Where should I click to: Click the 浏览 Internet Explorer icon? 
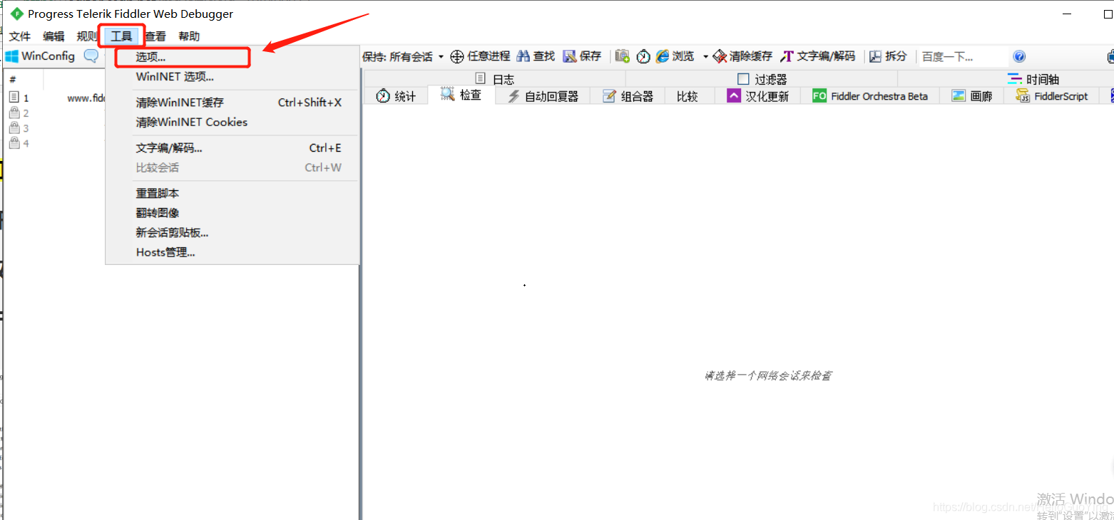point(663,56)
